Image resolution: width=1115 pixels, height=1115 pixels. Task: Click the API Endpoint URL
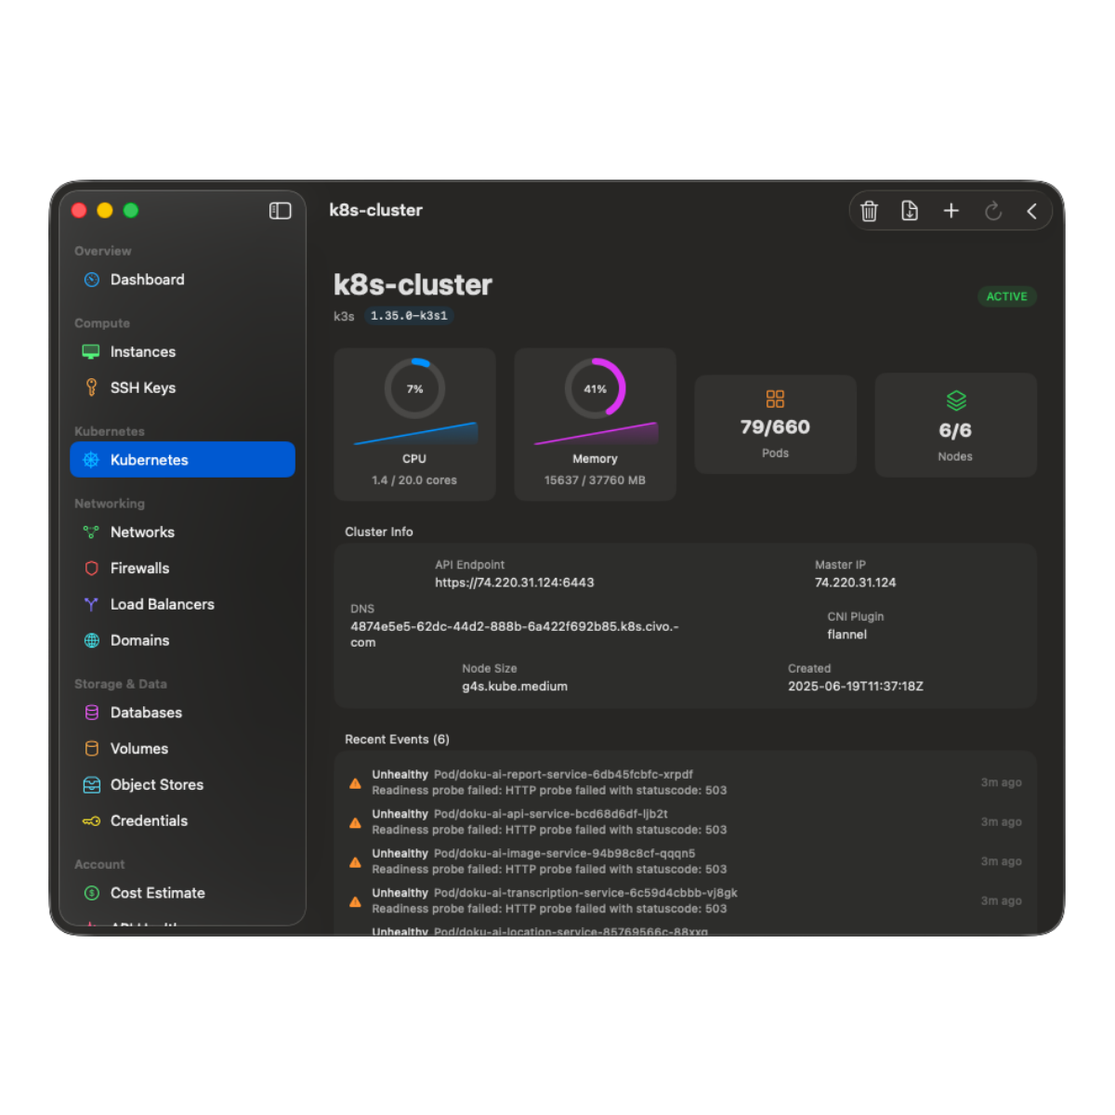[x=515, y=583]
